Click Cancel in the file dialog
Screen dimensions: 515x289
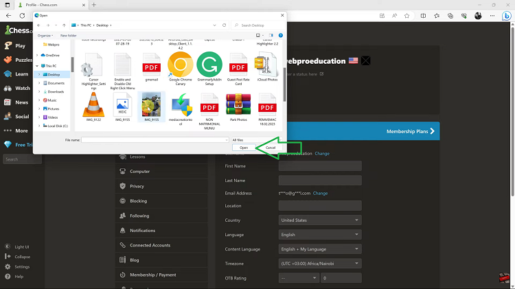[271, 148]
